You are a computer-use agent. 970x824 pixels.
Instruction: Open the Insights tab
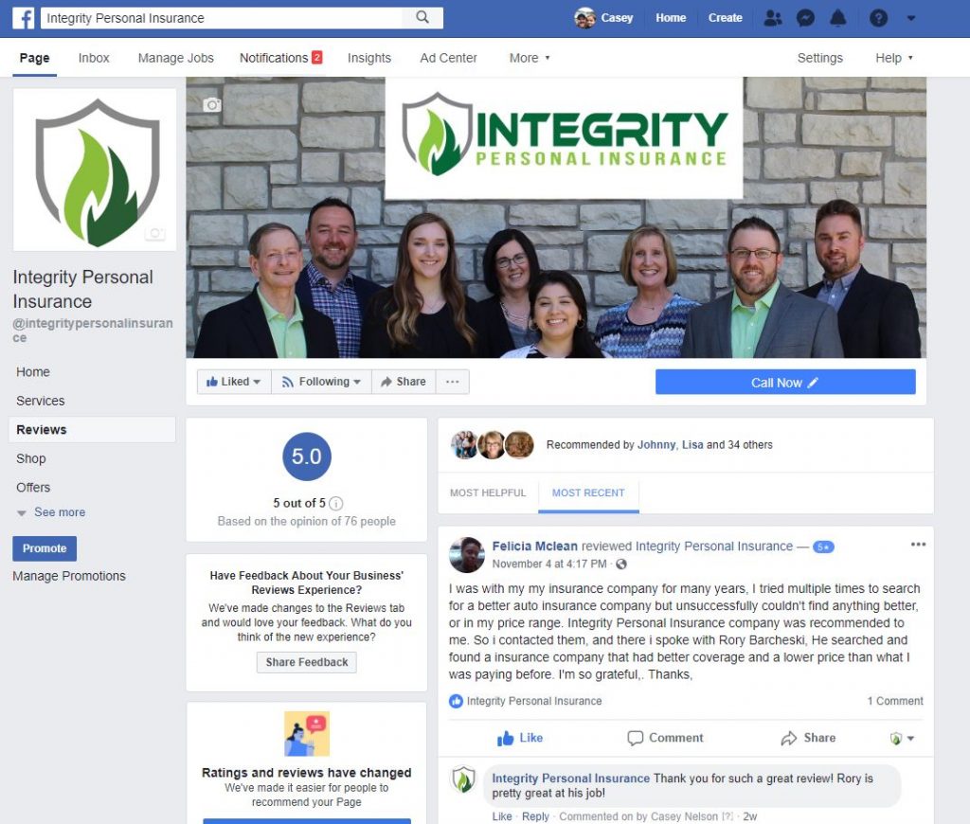point(369,58)
